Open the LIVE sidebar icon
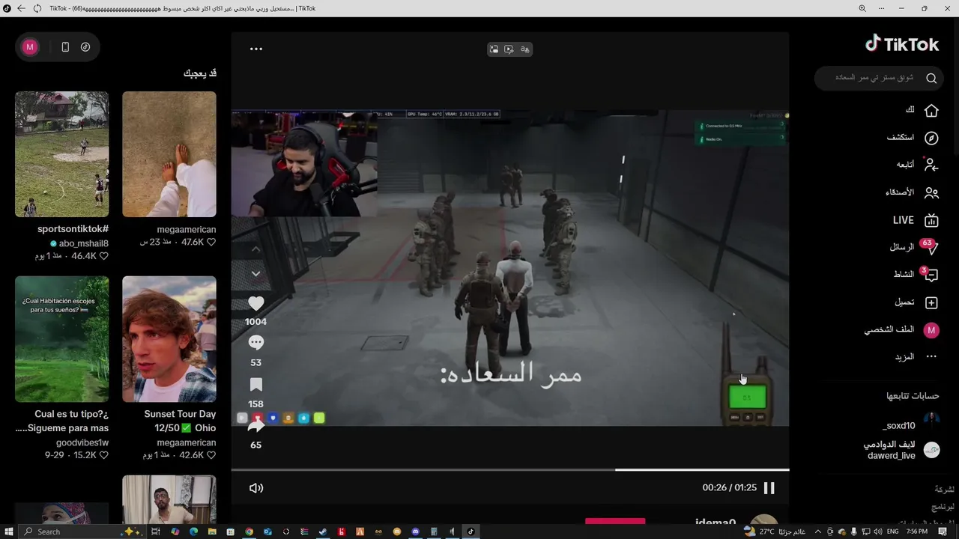Screen dimensions: 959x539 pyautogui.click(x=931, y=220)
